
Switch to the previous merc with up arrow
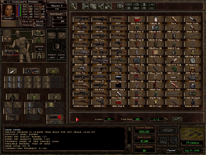click(x=19, y=20)
